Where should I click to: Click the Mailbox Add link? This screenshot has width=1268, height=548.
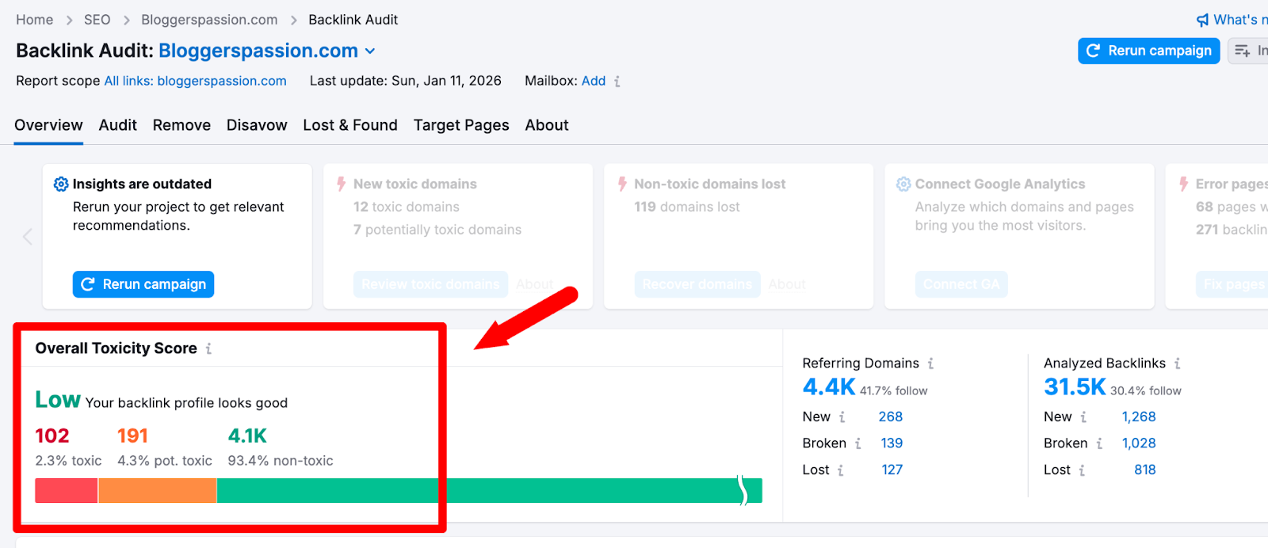pos(594,81)
